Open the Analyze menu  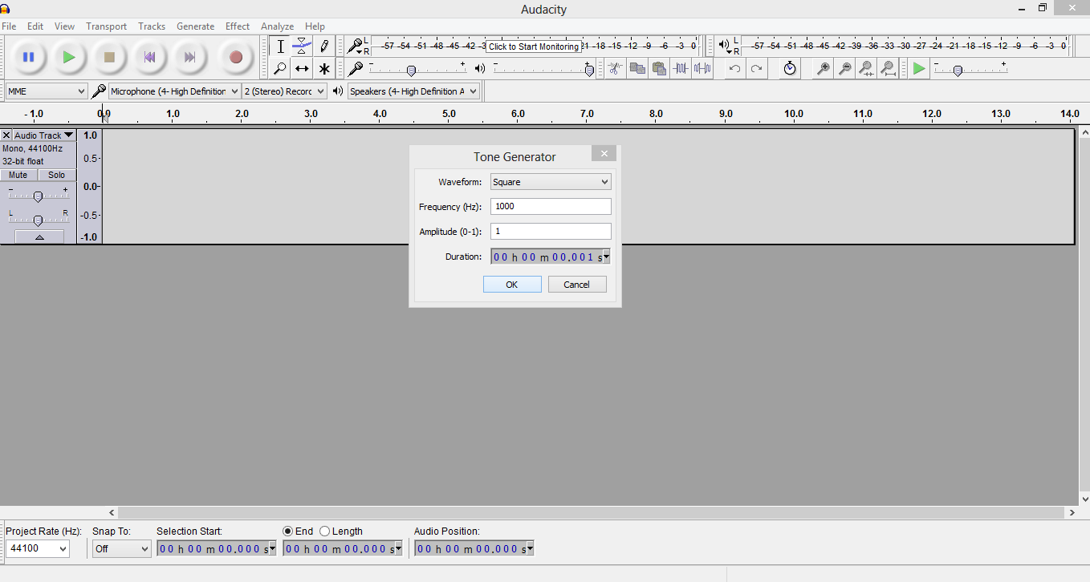click(278, 26)
